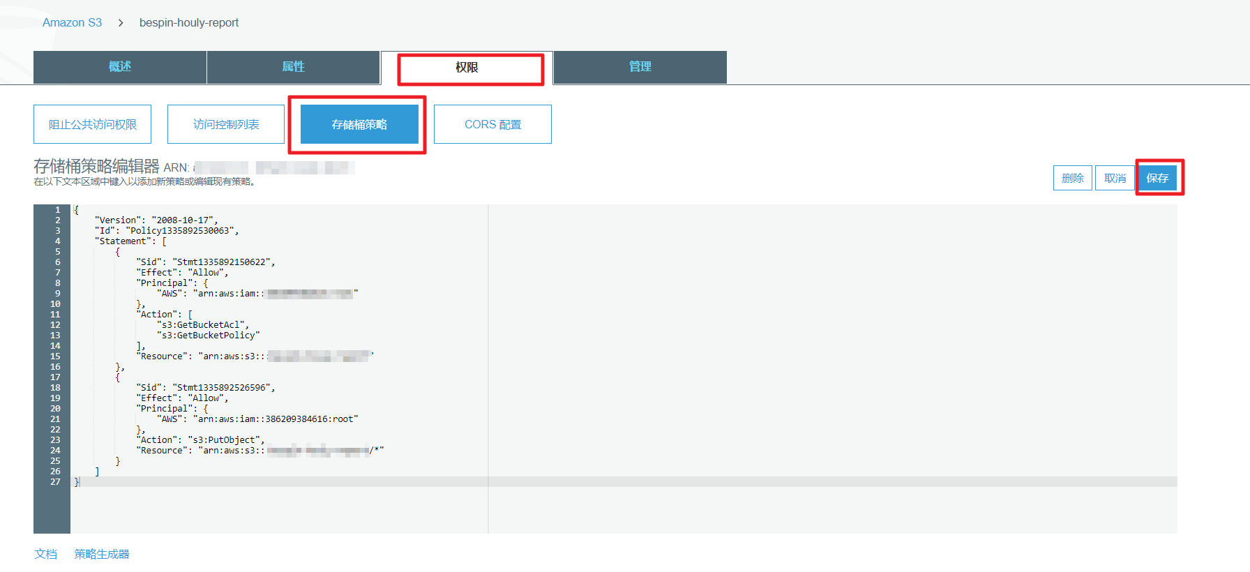
Task: Click line number 27 in editor gutter
Action: point(55,482)
